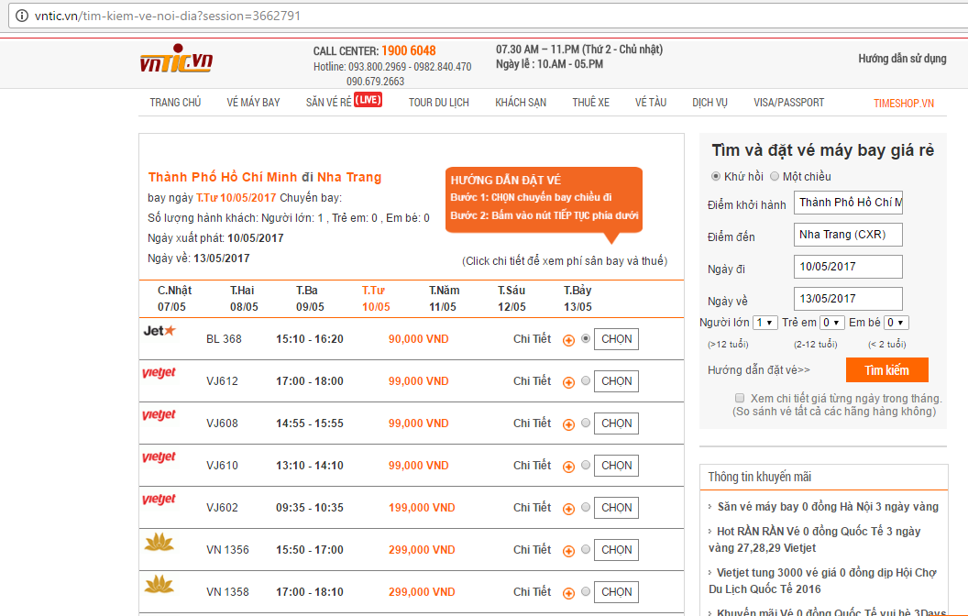Click CHỌN button for flight VJ602
The image size is (968, 616).
(616, 507)
